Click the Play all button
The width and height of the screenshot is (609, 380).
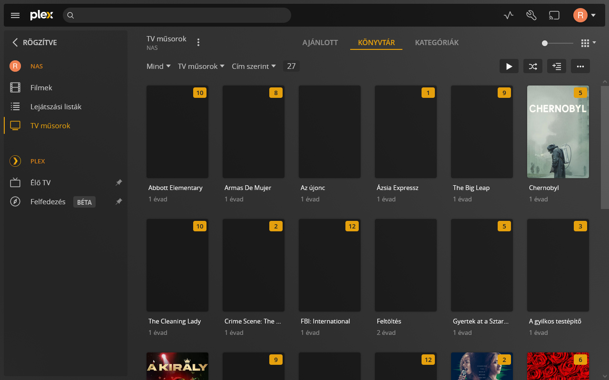pos(509,66)
